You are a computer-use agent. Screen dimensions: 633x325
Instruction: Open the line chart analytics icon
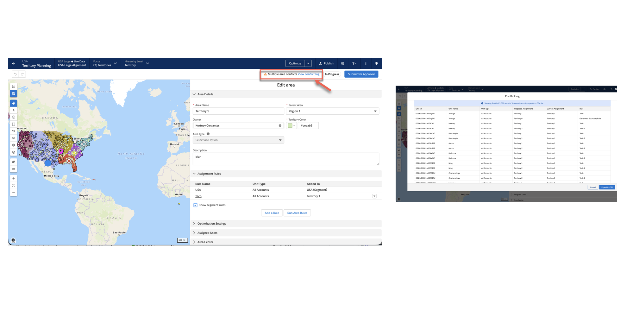(x=14, y=86)
